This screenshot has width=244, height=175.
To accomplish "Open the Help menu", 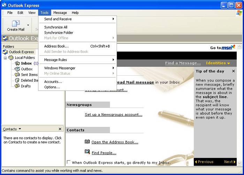I will point(75,13).
